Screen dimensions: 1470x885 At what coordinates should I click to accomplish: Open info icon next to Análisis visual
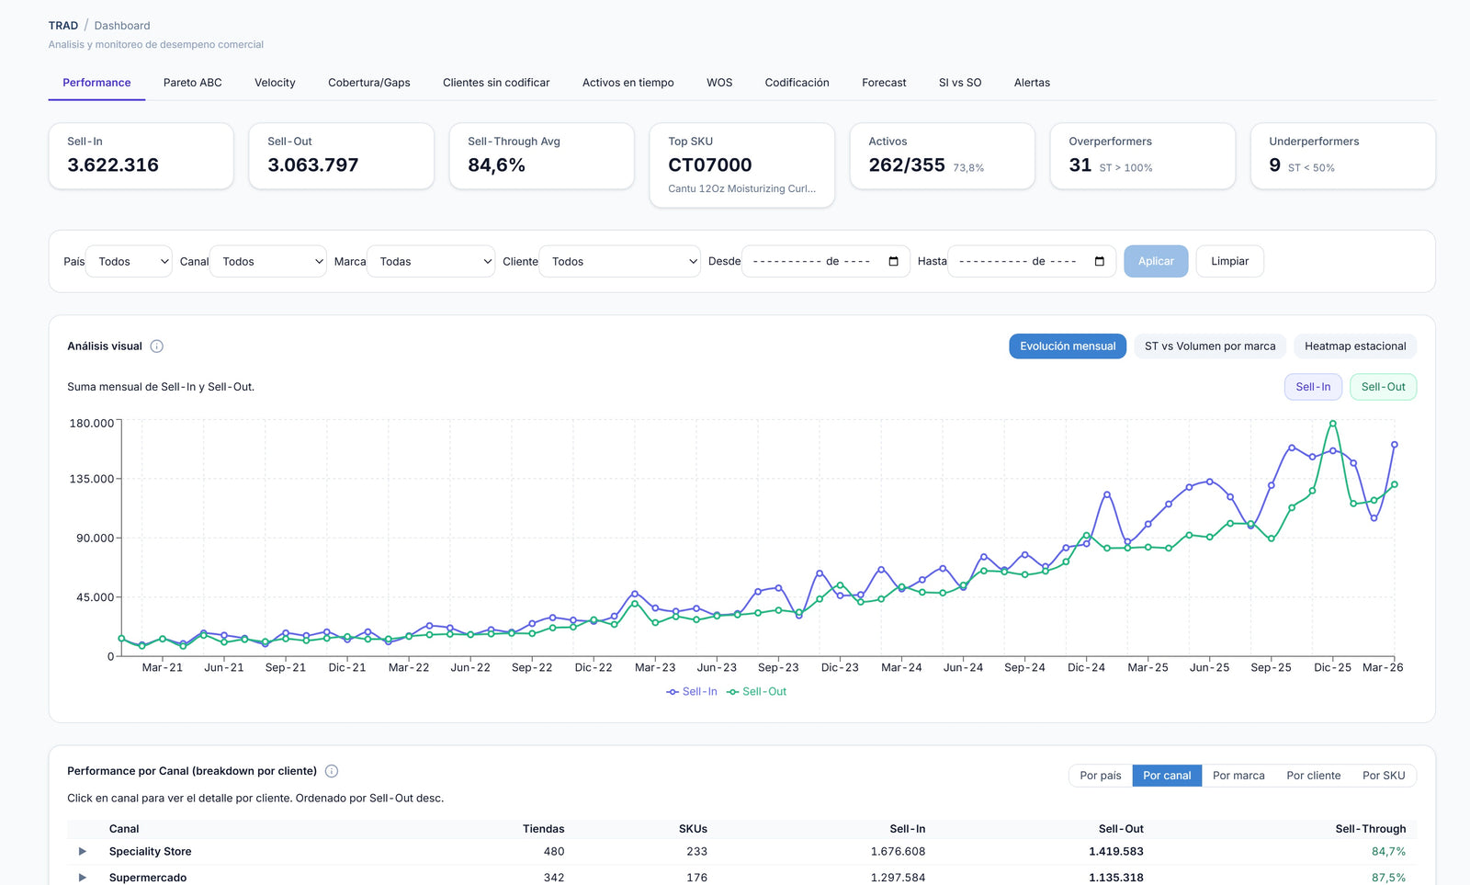157,346
